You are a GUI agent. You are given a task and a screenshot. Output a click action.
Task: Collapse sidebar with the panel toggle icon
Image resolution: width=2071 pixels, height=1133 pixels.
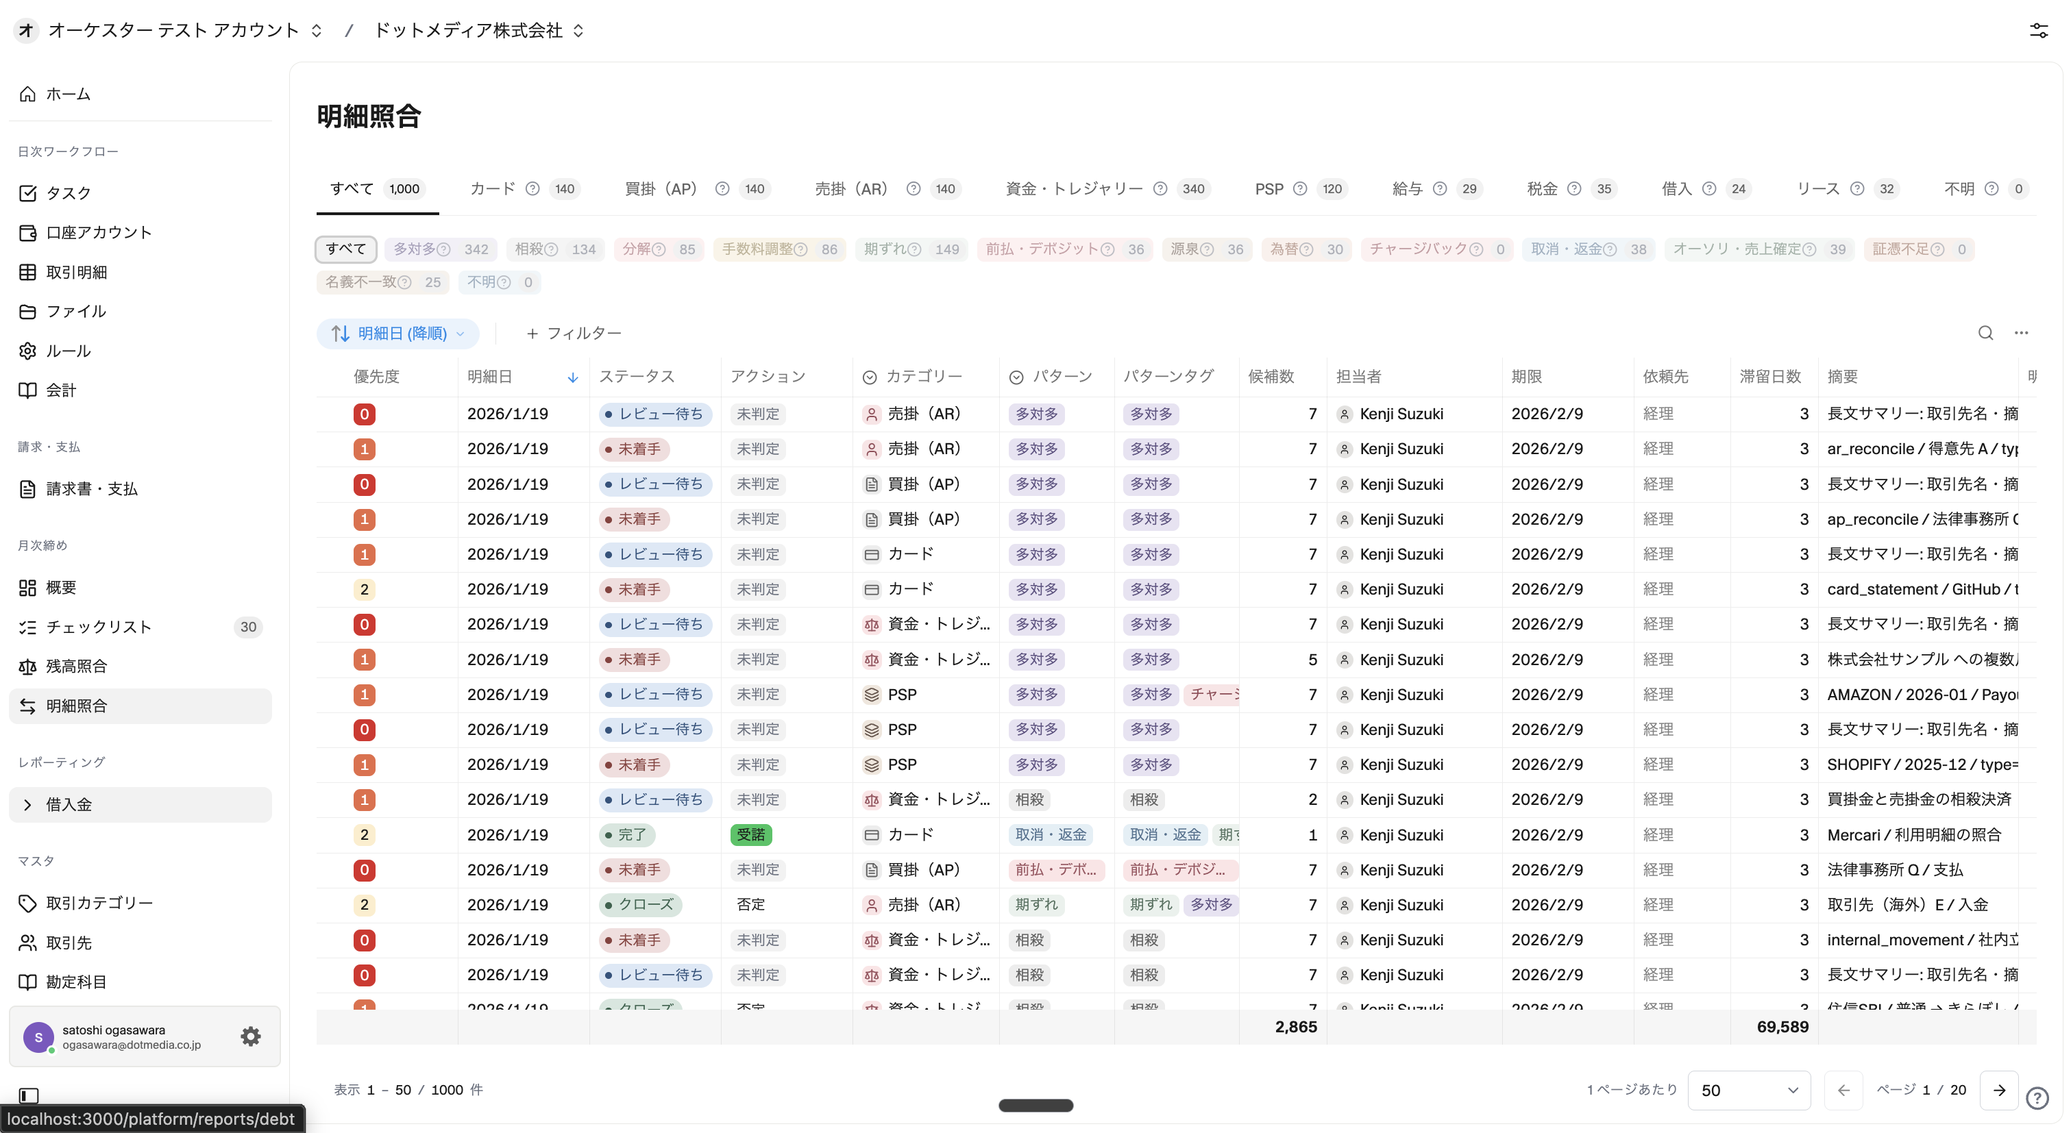(29, 1095)
